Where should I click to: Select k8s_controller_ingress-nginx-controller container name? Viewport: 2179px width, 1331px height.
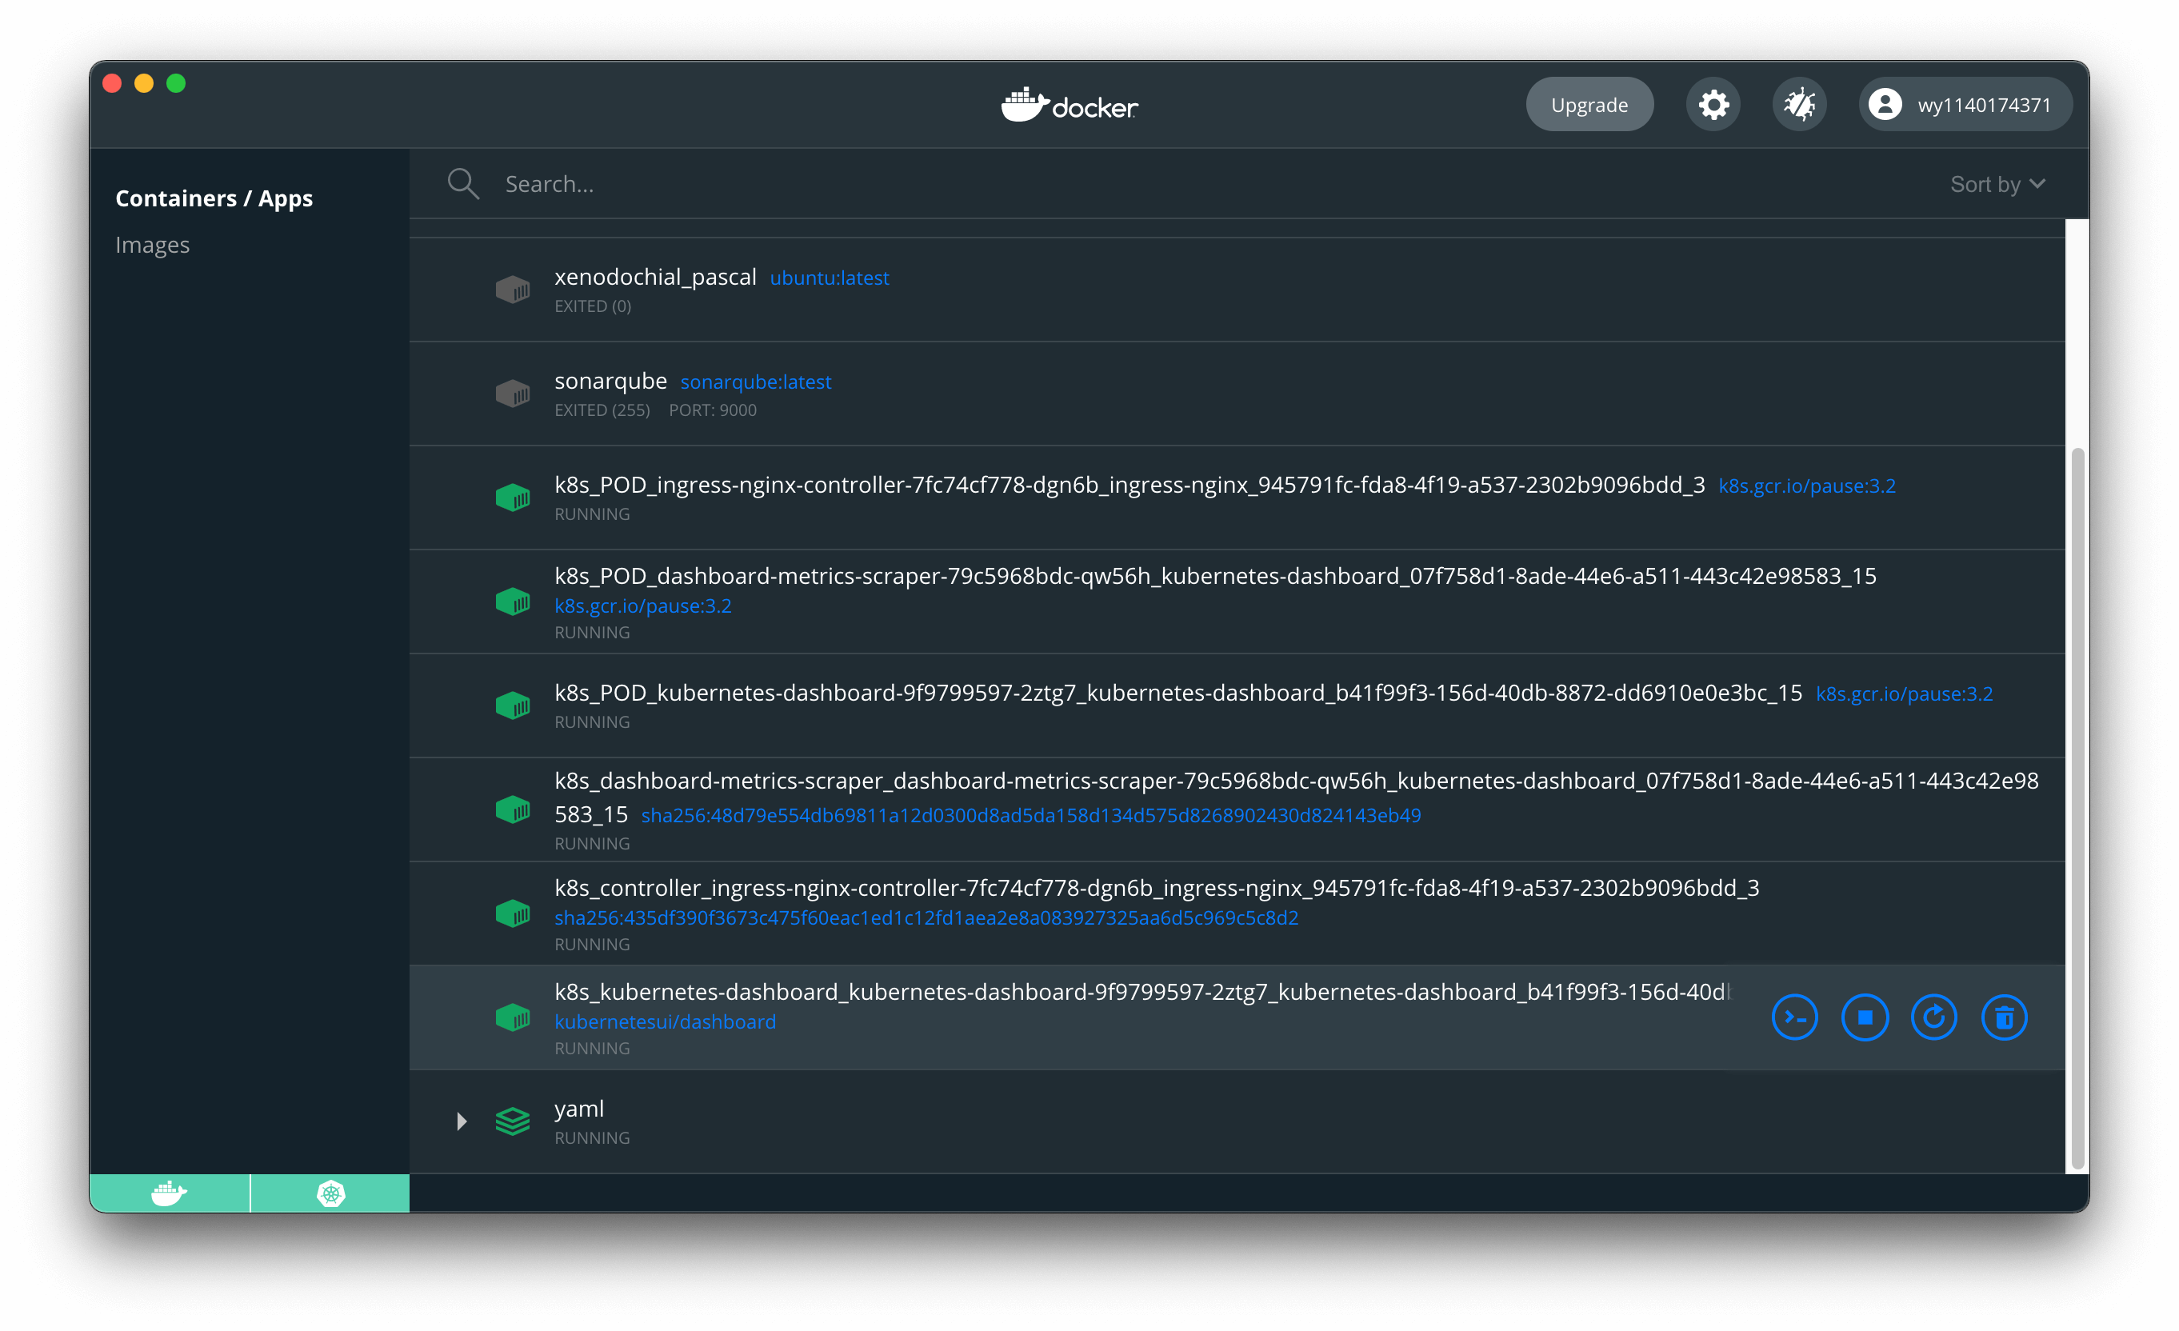click(1157, 887)
